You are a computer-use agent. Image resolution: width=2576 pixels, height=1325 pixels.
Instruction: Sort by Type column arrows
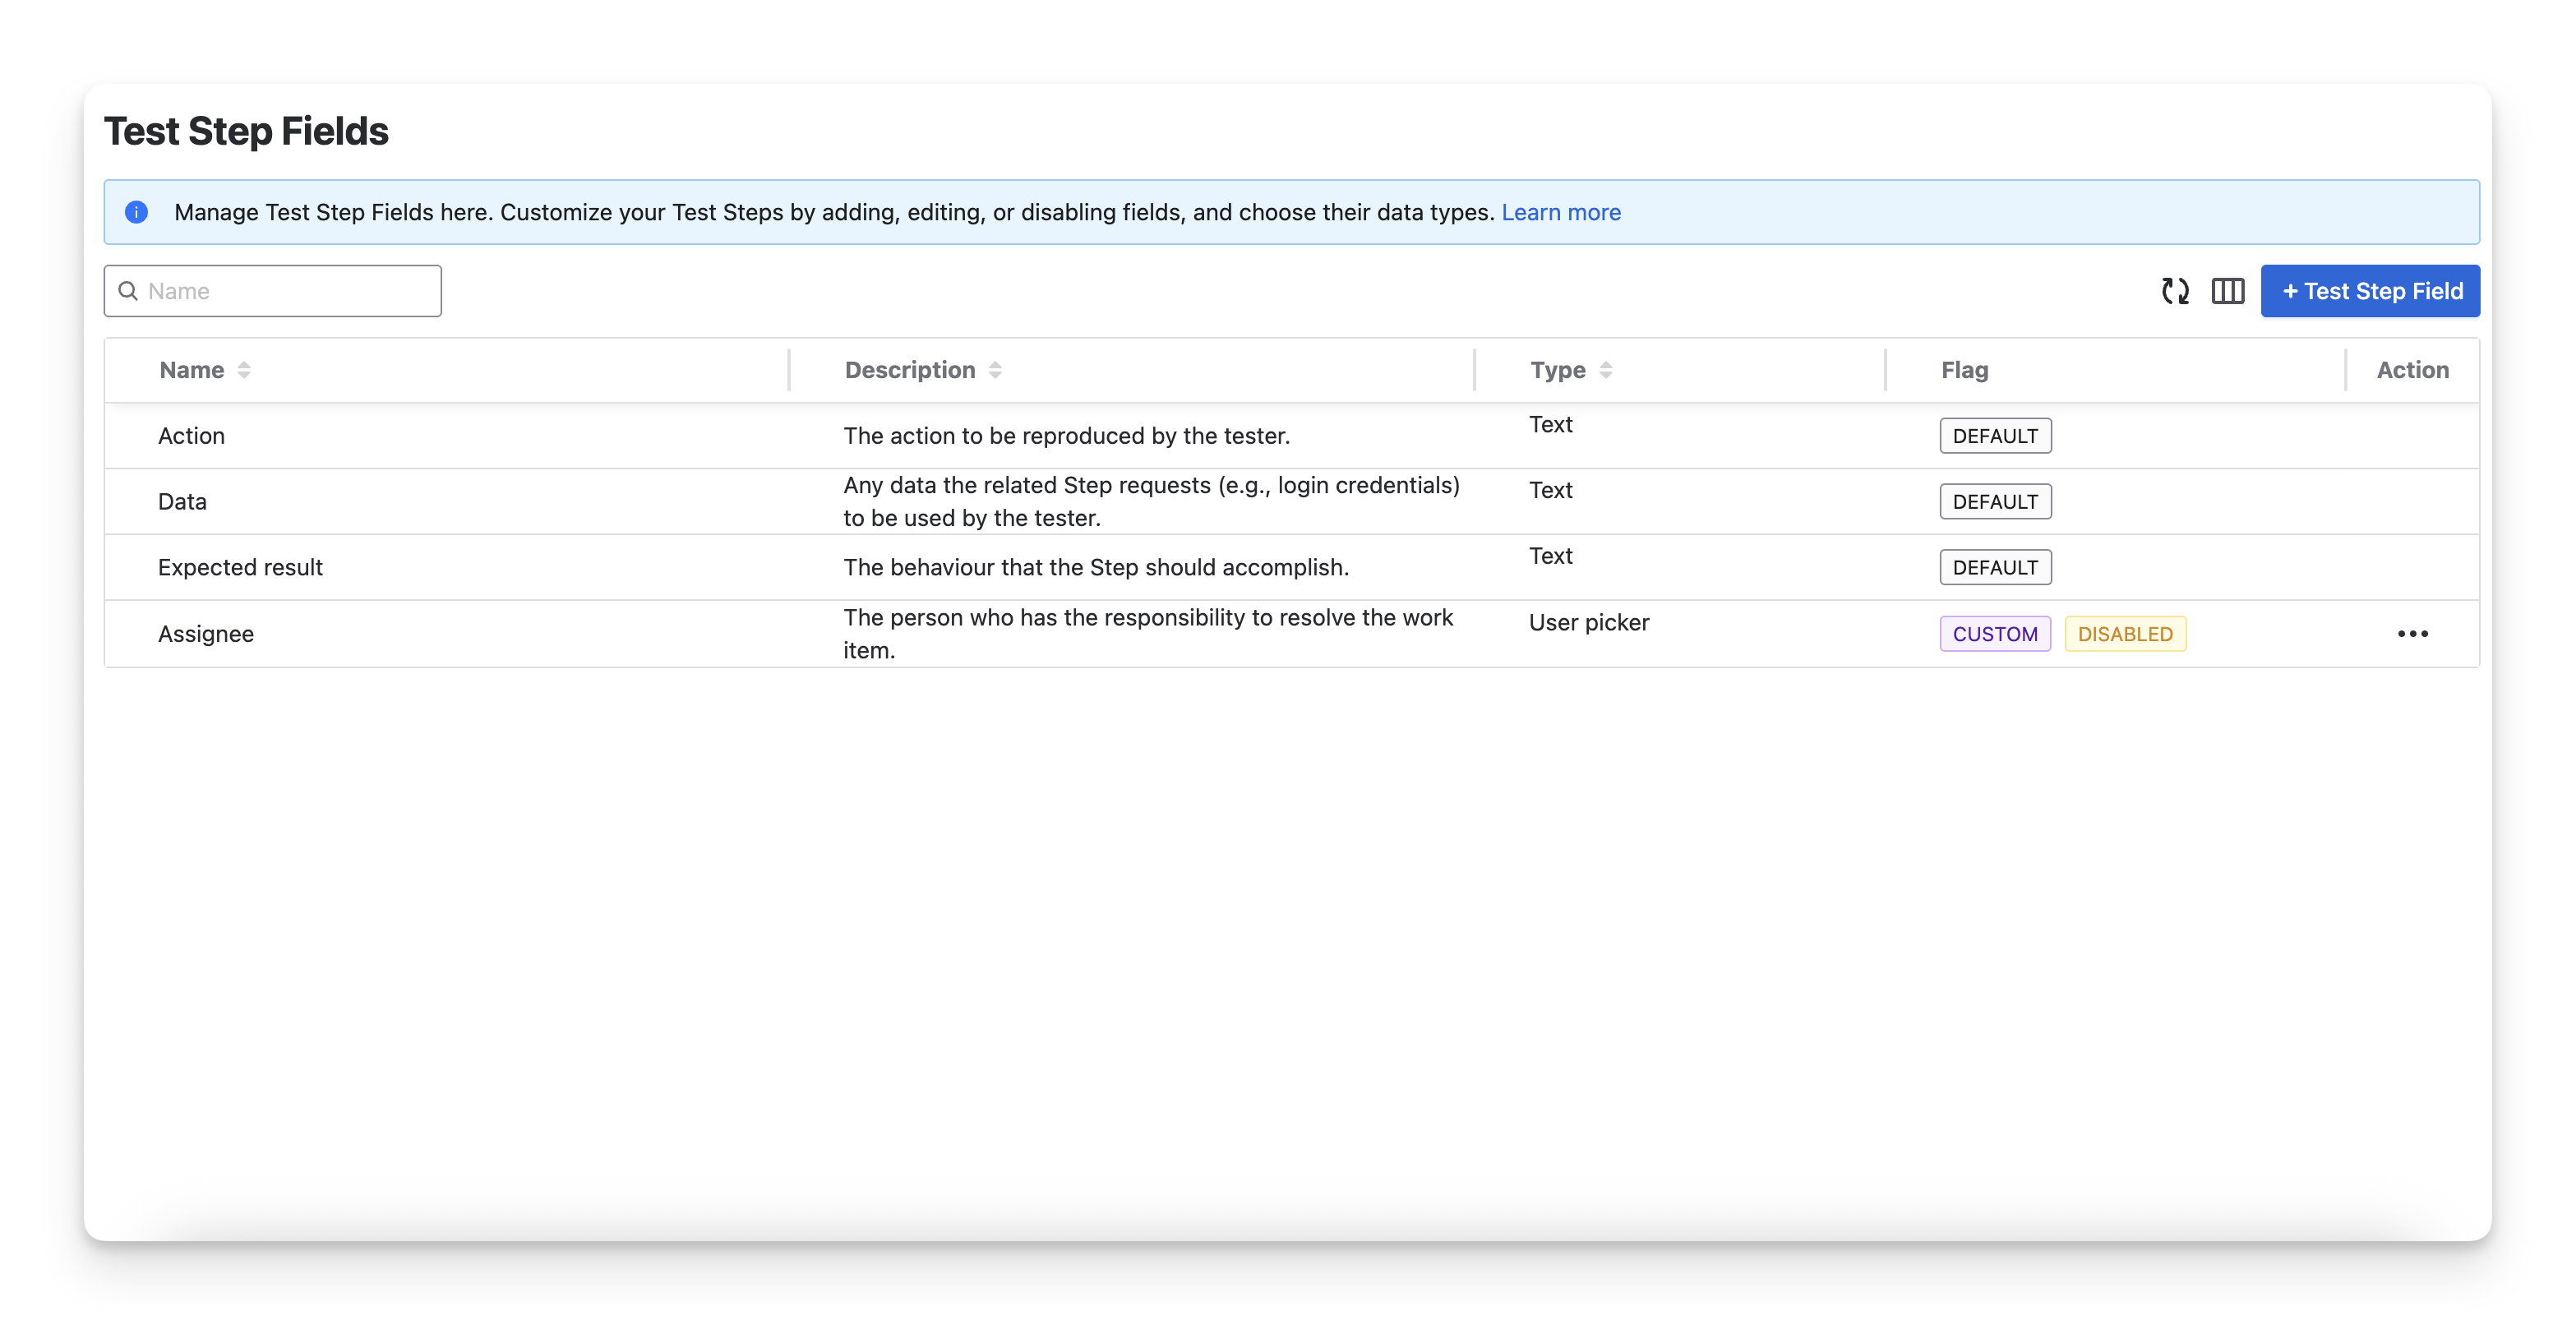tap(1606, 370)
